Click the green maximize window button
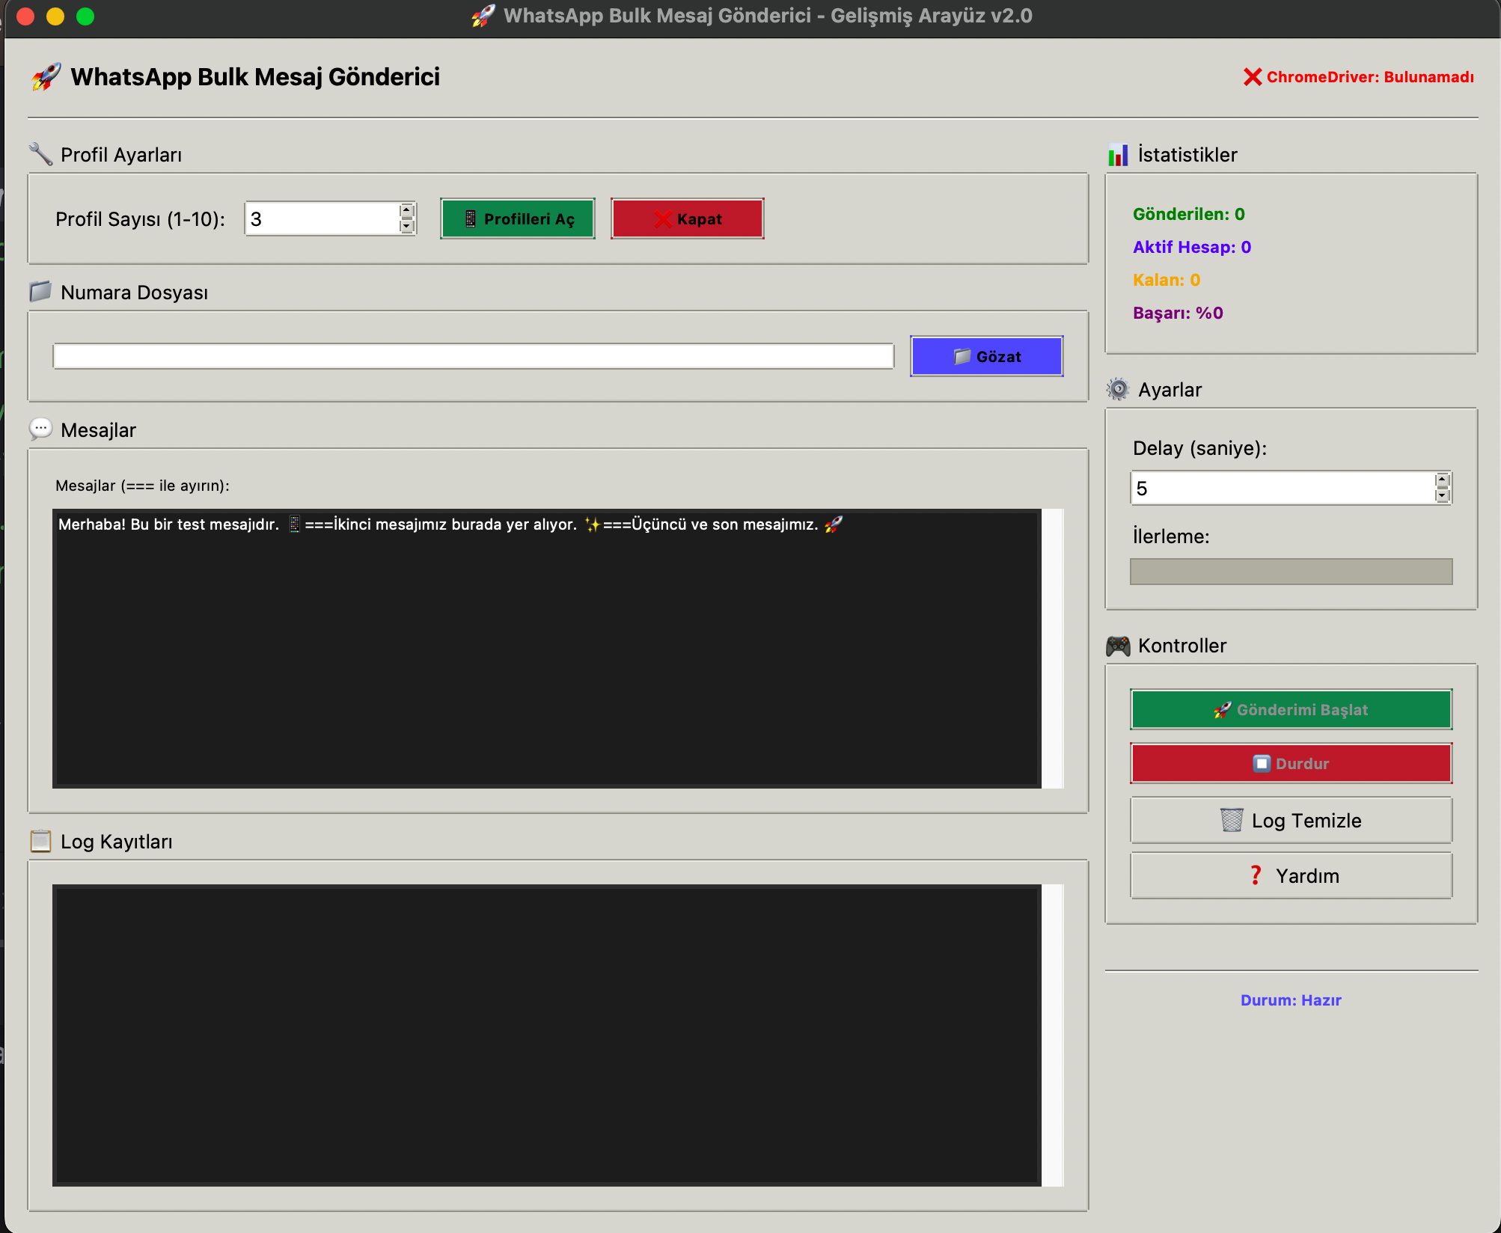 pos(85,16)
